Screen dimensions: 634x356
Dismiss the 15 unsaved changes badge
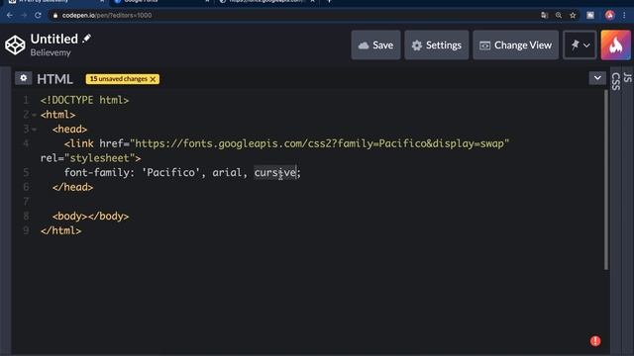click(x=153, y=79)
